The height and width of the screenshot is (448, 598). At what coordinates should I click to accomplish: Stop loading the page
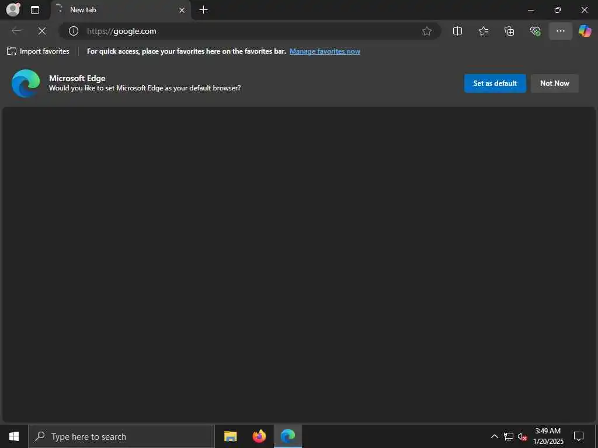[x=42, y=31]
